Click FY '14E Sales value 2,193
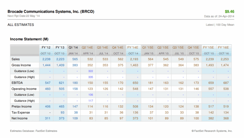244x138 pixels. (x=134, y=59)
